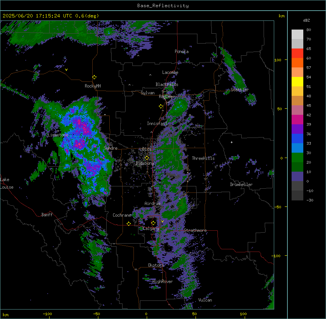The width and height of the screenshot is (326, 319).
Task: Click light gray 70-80 dBZ legend swatch
Action: pos(297,34)
